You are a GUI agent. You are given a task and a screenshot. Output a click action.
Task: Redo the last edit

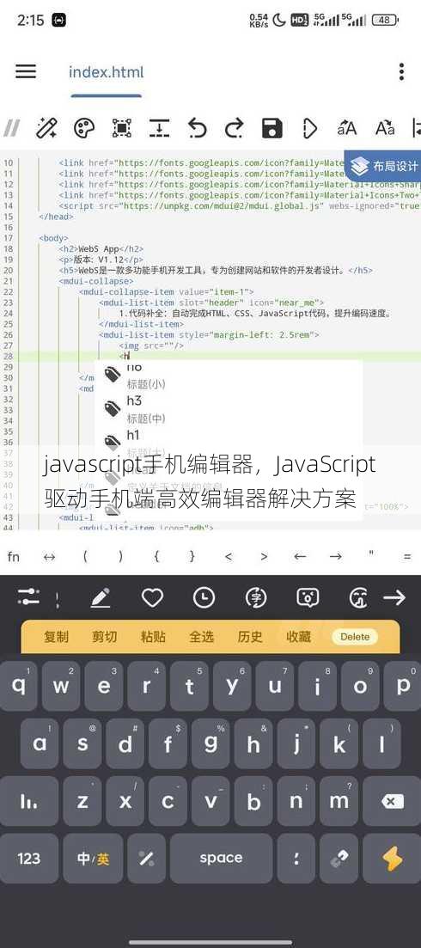(x=234, y=127)
